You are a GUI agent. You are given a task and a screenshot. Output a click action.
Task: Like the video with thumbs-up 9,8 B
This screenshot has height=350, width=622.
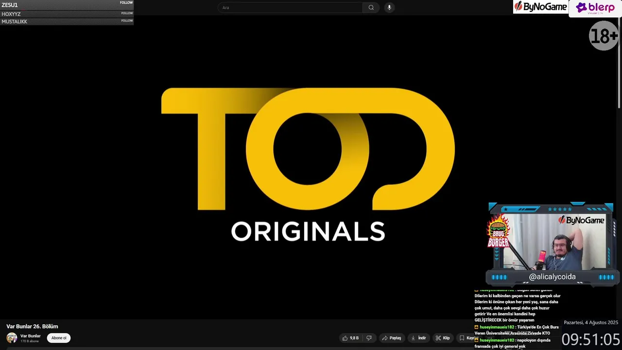pos(350,338)
